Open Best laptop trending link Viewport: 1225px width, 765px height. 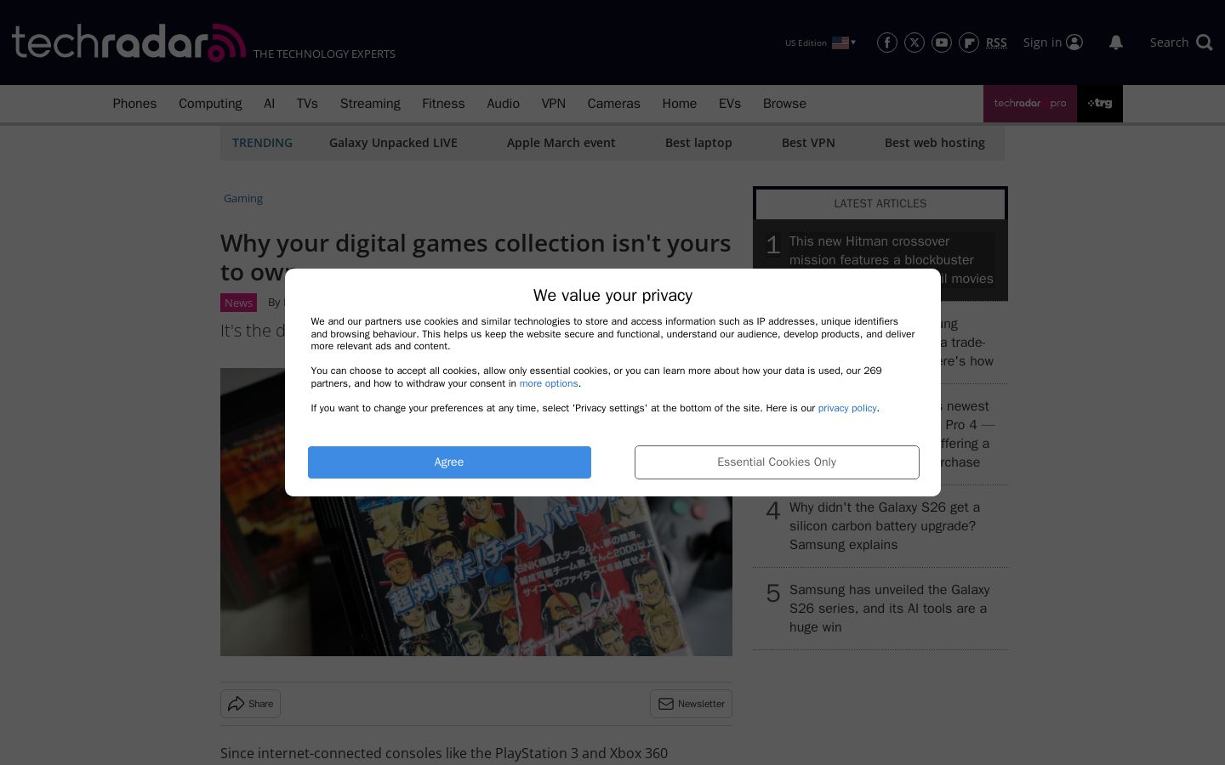[x=698, y=143]
